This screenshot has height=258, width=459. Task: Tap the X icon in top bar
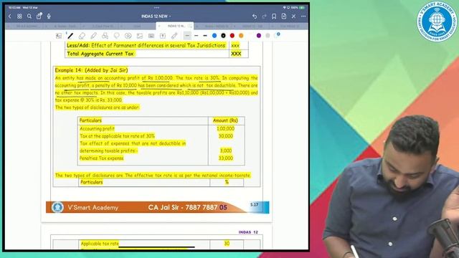click(293, 16)
